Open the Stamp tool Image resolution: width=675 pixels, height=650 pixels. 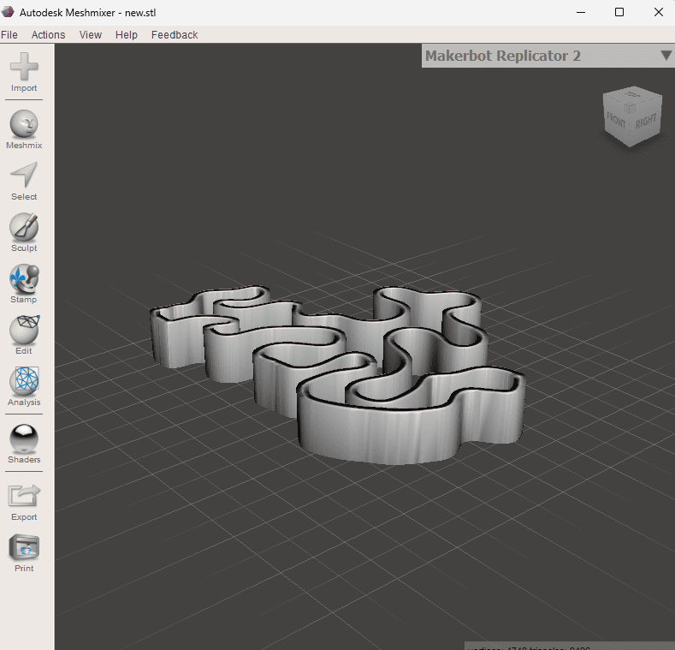coord(24,283)
